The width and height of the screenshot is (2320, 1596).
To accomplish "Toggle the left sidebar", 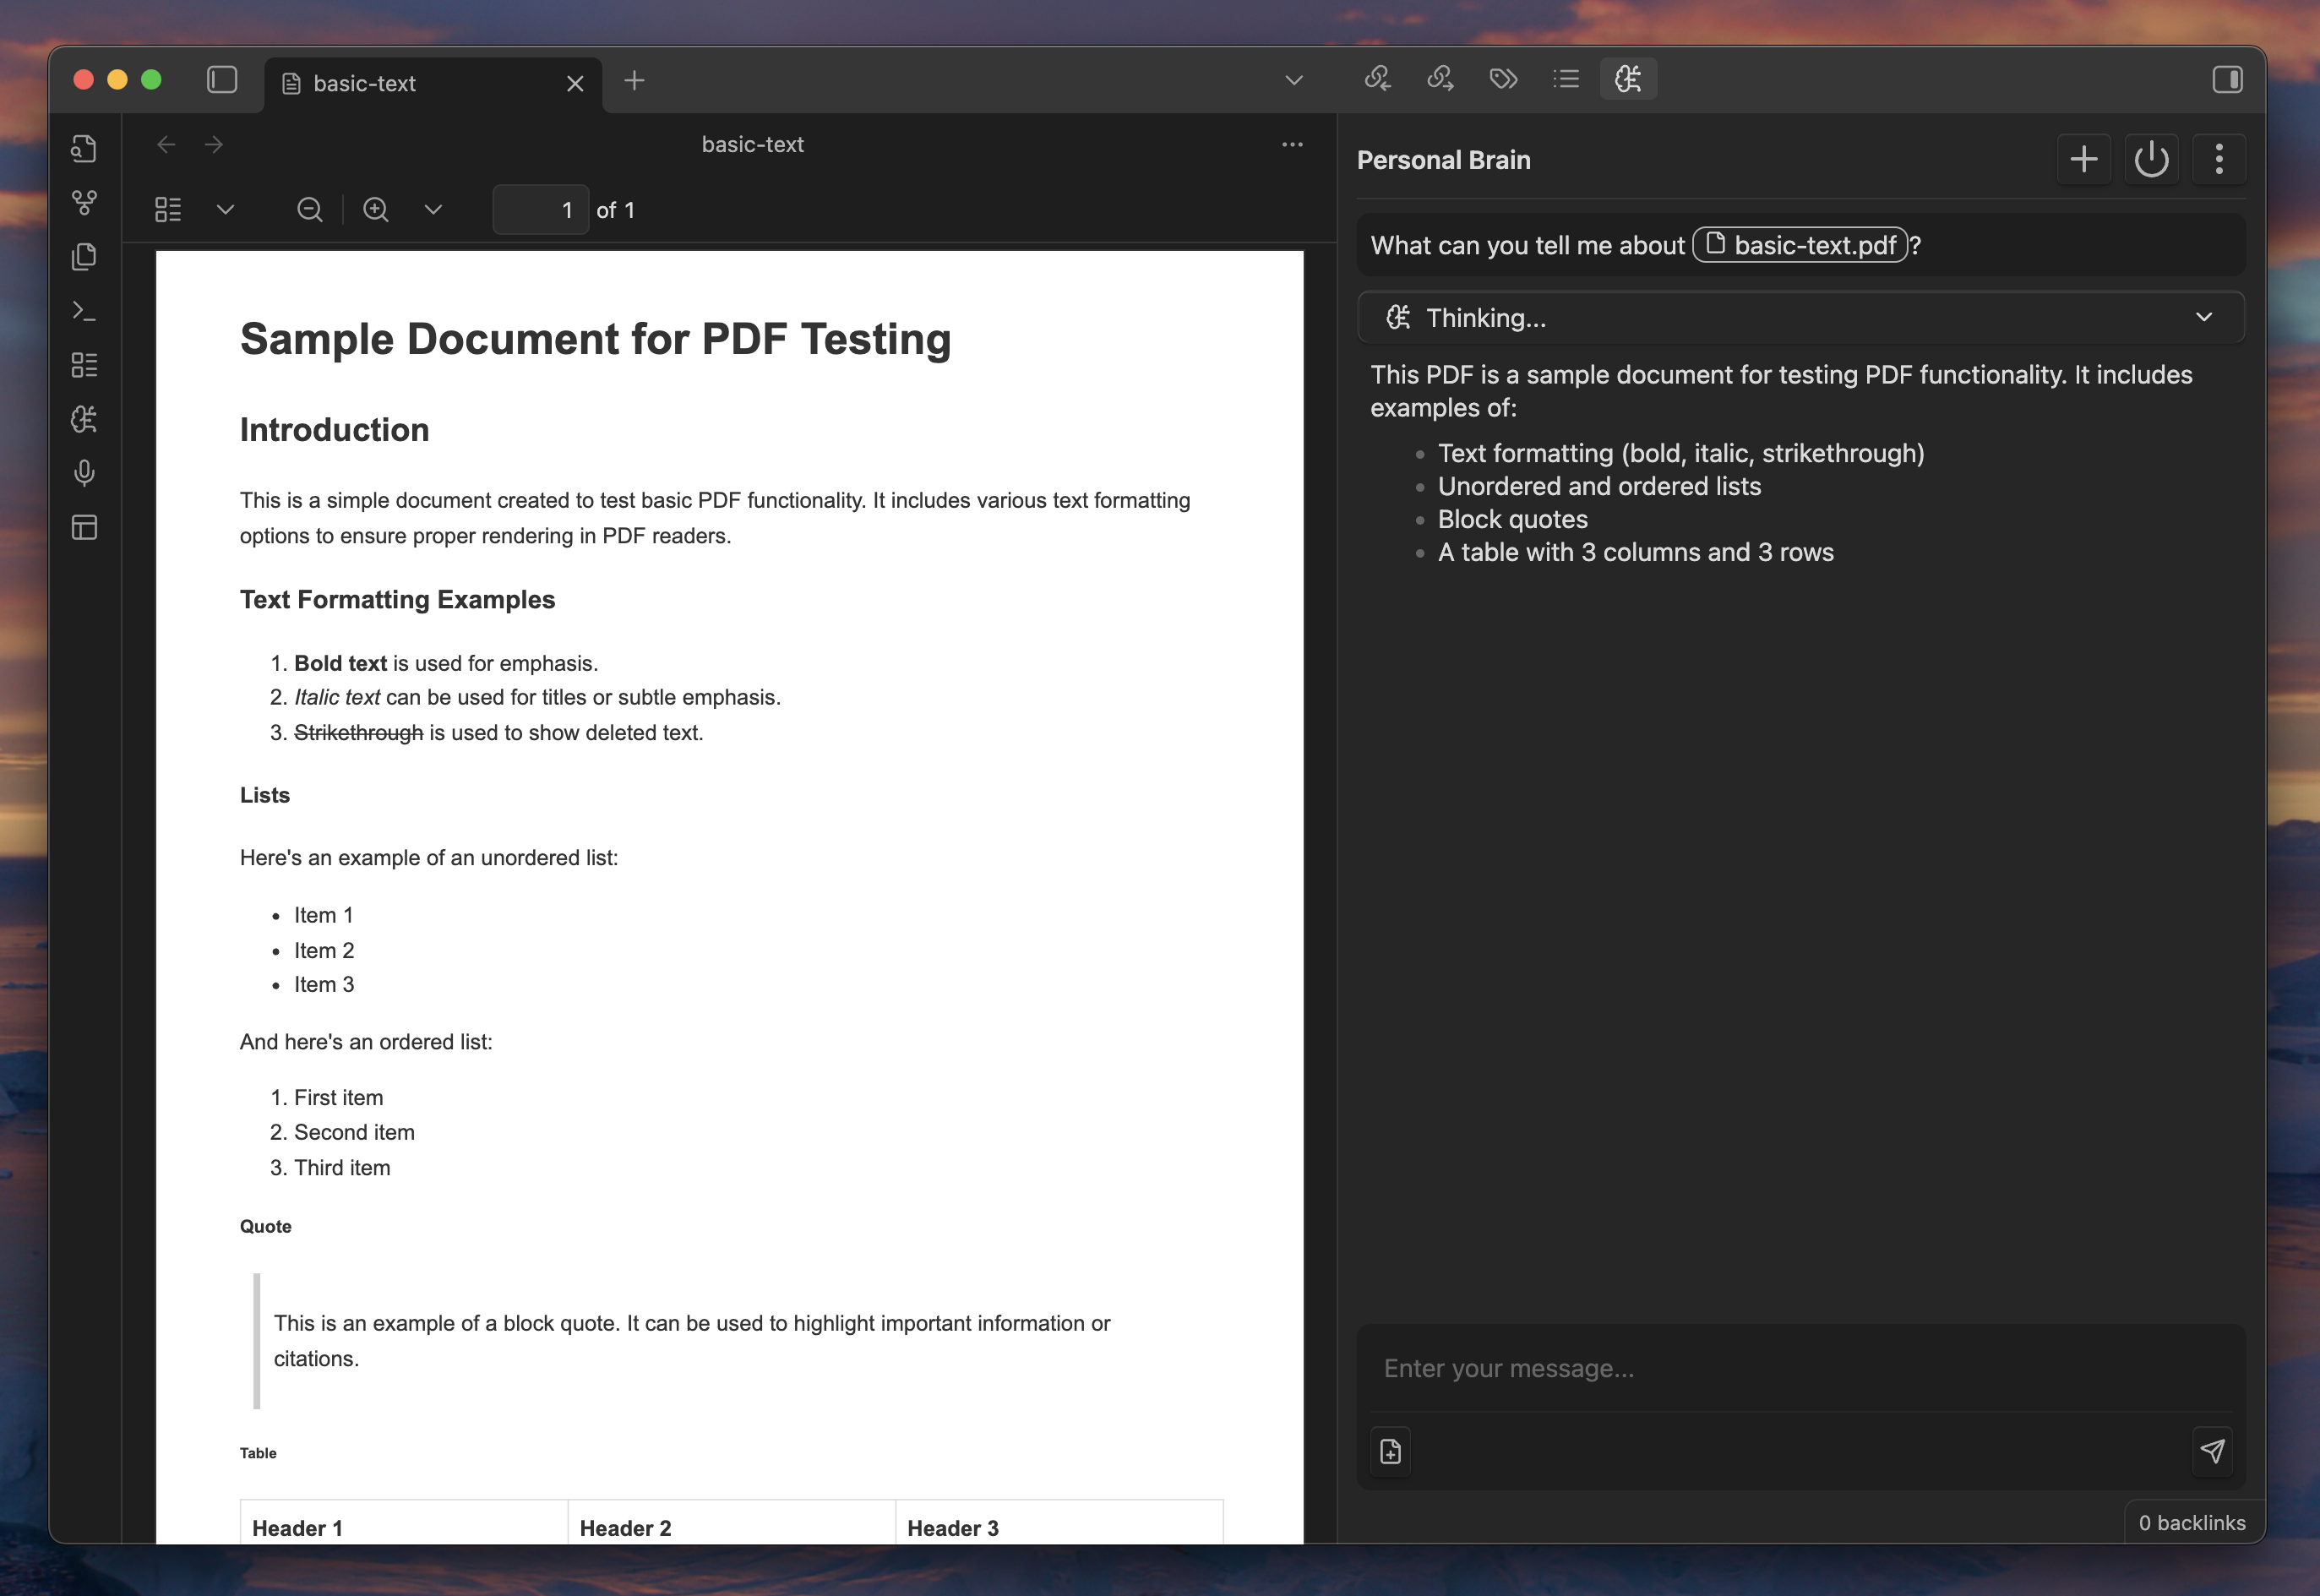I will click(x=222, y=80).
